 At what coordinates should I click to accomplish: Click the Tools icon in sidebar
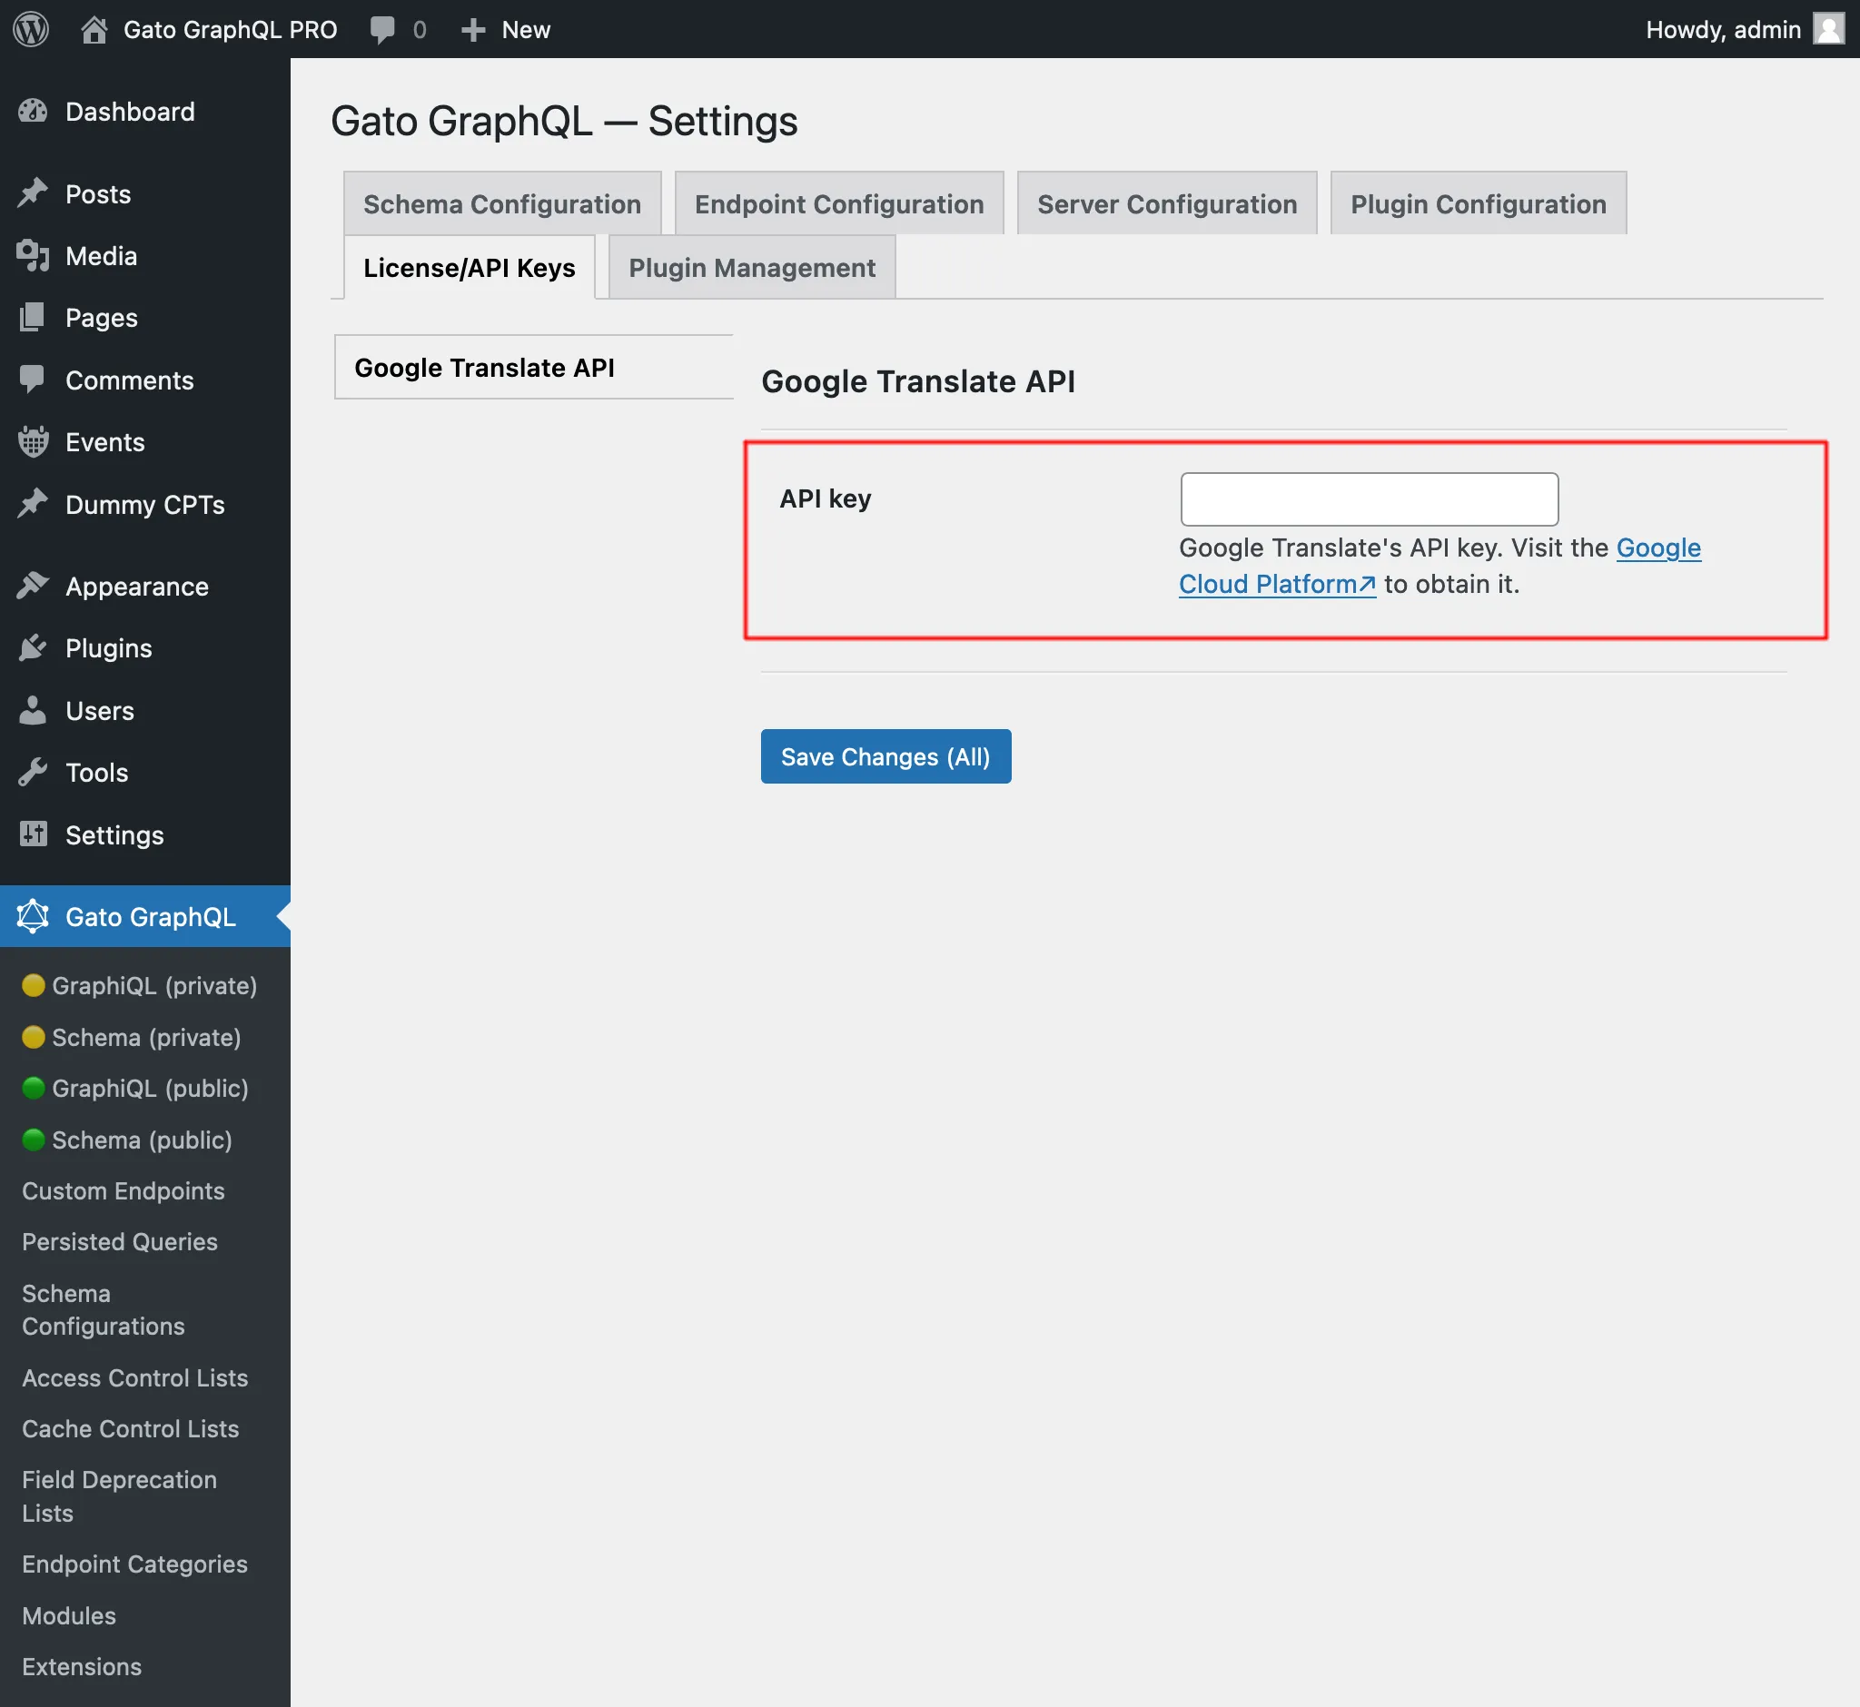tap(33, 773)
